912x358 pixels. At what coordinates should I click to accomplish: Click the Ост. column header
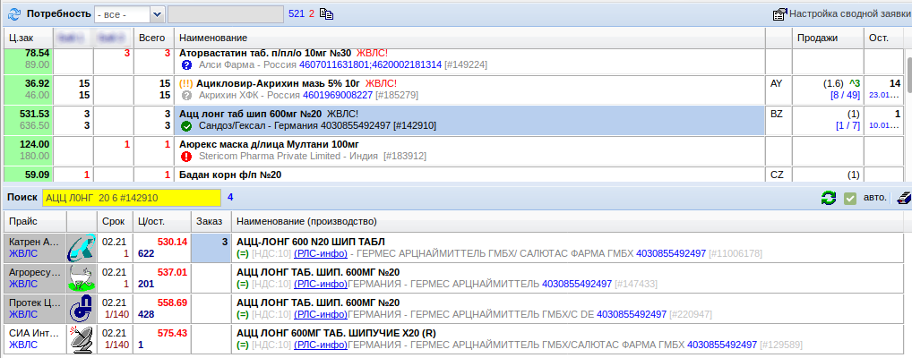(883, 38)
